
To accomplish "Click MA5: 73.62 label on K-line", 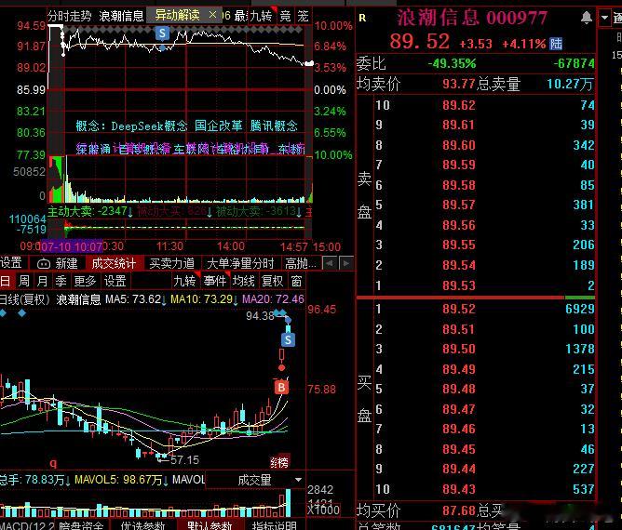I will [x=133, y=299].
